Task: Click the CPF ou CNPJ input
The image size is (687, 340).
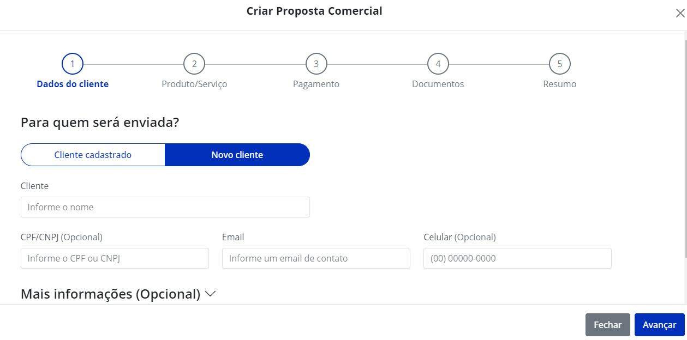Action: 115,258
